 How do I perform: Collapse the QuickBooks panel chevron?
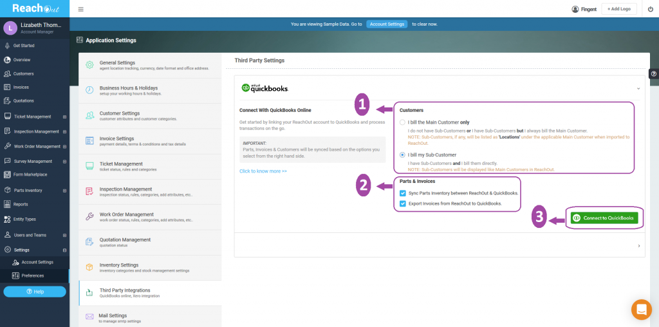point(638,89)
